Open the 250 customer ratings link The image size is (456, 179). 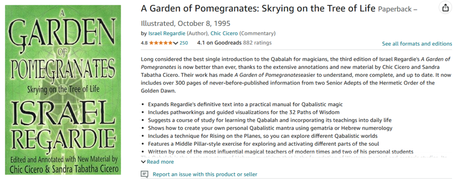pos(183,43)
